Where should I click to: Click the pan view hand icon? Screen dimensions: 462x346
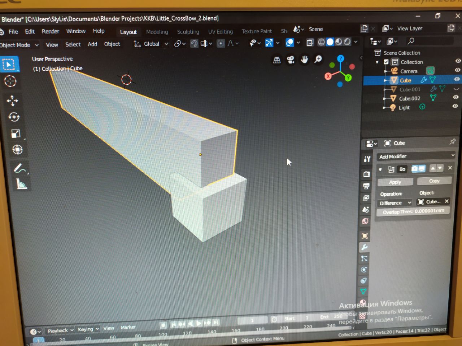304,59
